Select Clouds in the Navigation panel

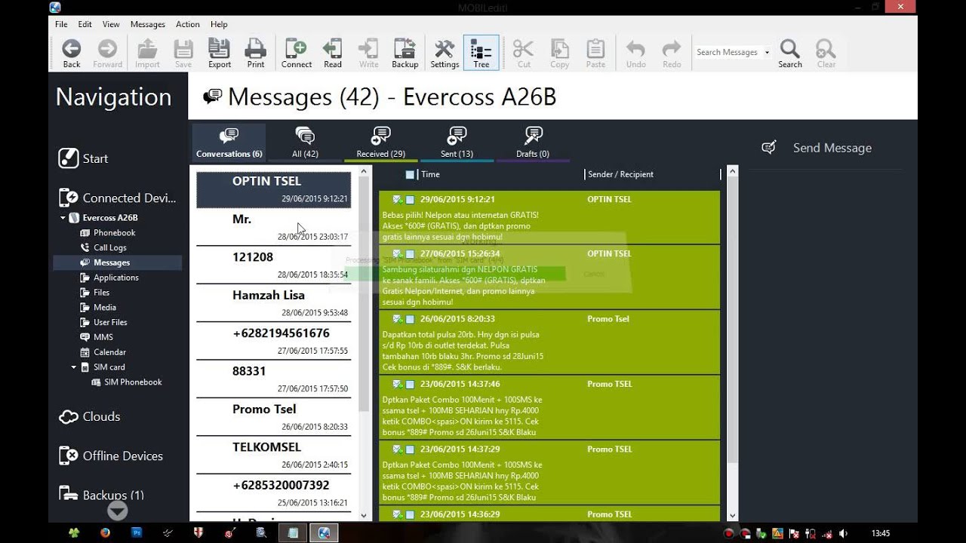(x=89, y=416)
